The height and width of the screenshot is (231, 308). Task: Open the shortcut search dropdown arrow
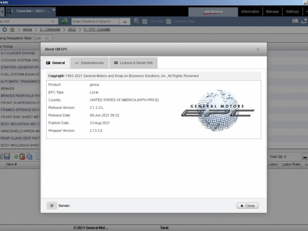[x=125, y=22]
